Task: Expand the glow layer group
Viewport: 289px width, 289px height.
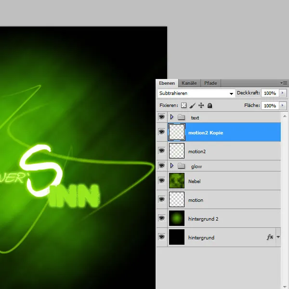Action: 171,166
